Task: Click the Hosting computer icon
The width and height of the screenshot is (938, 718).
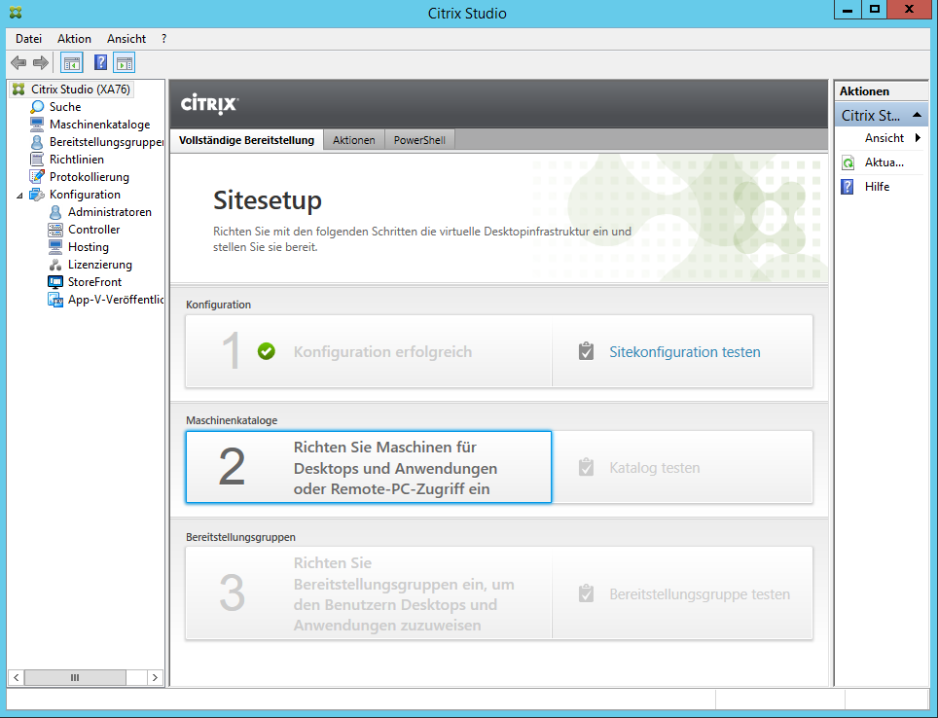Action: coord(55,246)
